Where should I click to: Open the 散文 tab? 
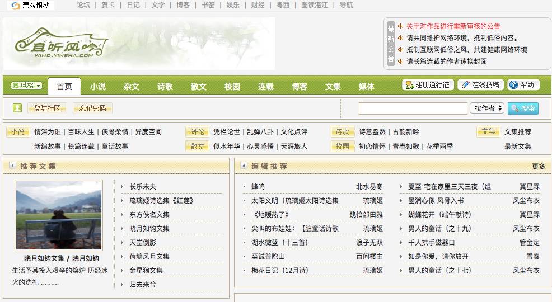[199, 87]
